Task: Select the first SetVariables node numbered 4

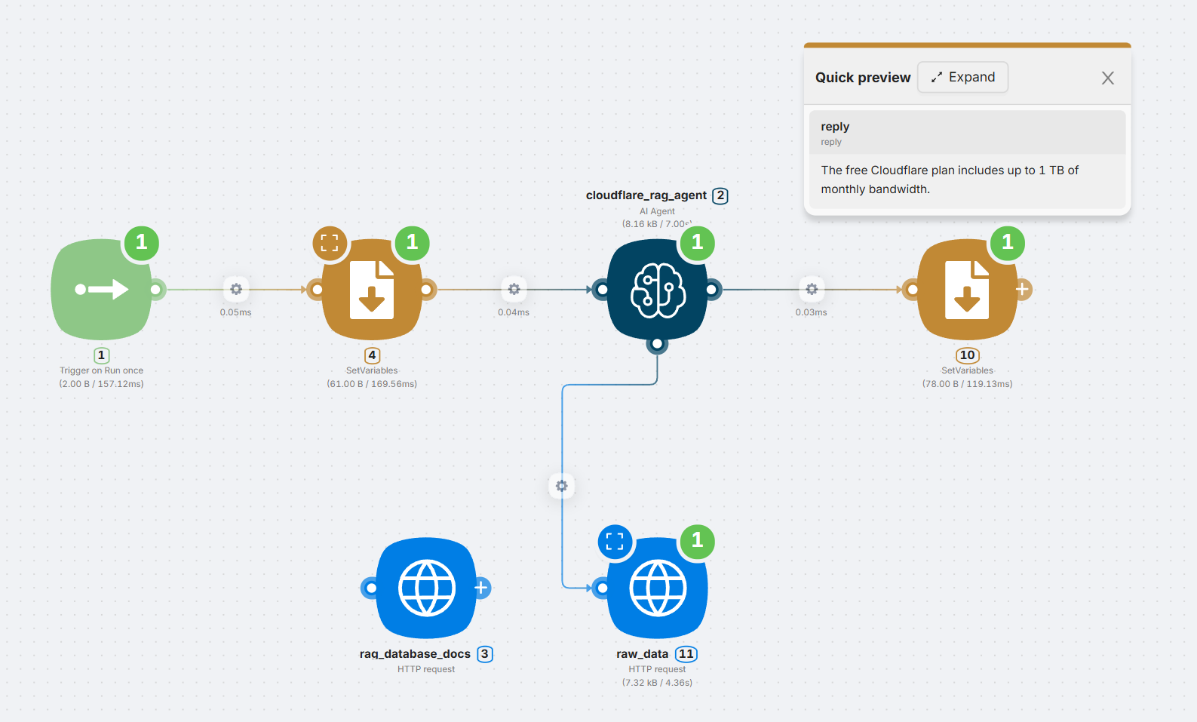Action: click(372, 290)
